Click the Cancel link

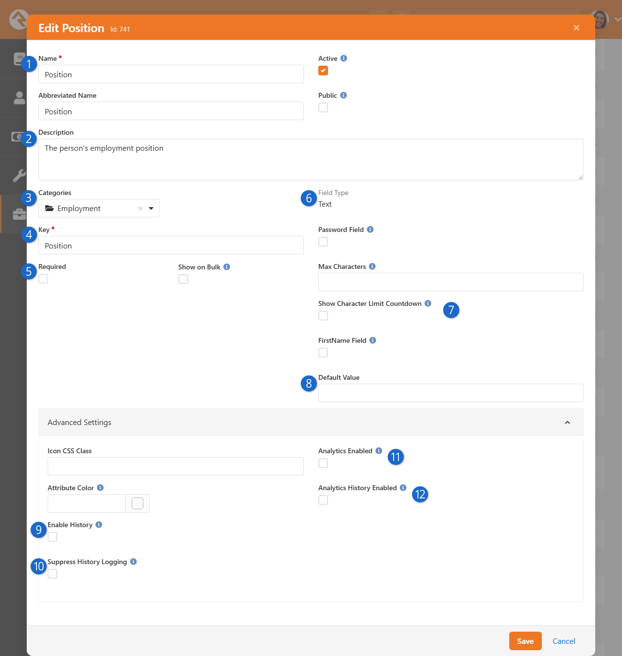(564, 641)
